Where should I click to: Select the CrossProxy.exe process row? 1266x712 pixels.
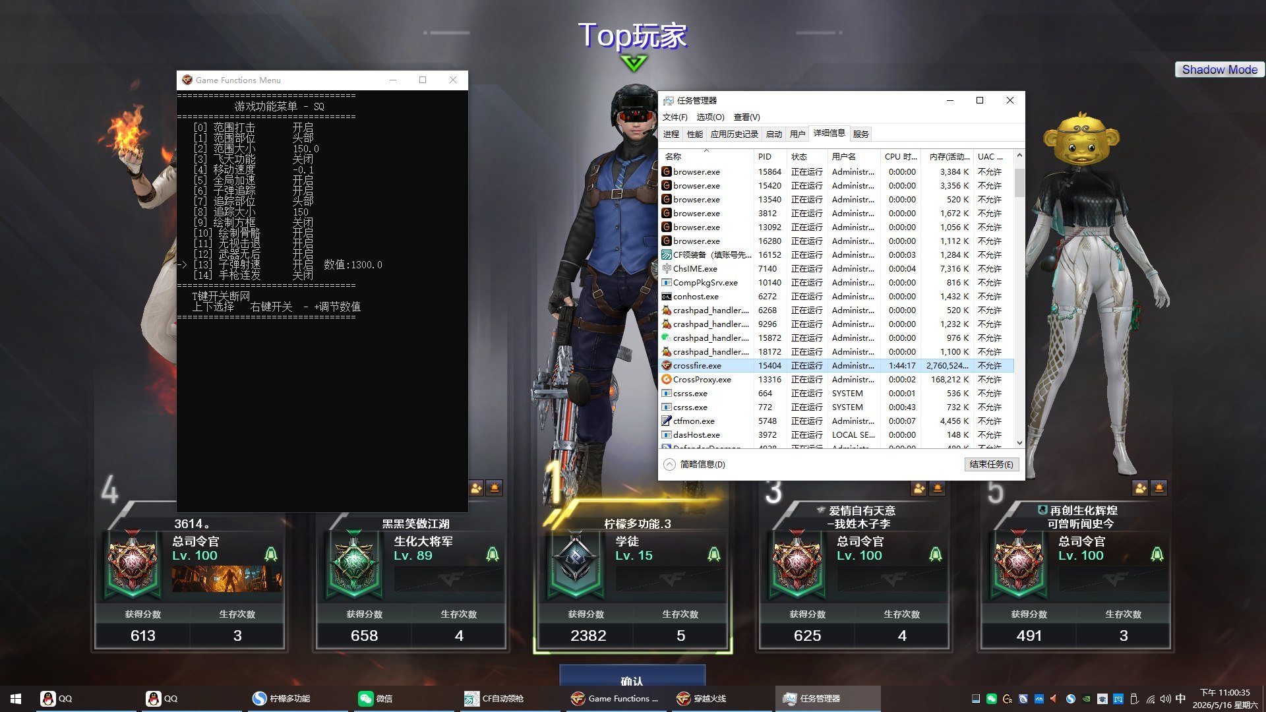(x=837, y=379)
